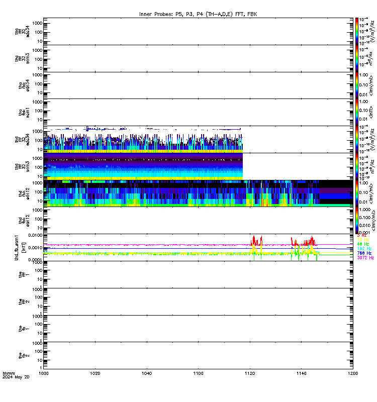The height and width of the screenshot is (402, 377).
Task: Click the color bar beside tha scm3 FFT panel
Action: 357,58
